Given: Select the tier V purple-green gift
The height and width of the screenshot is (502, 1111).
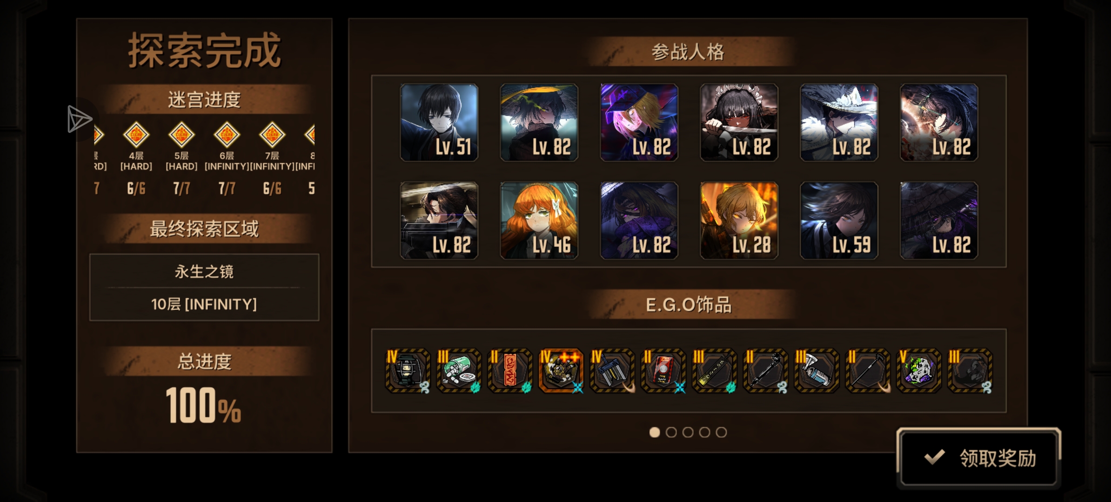Looking at the screenshot, I should (919, 371).
